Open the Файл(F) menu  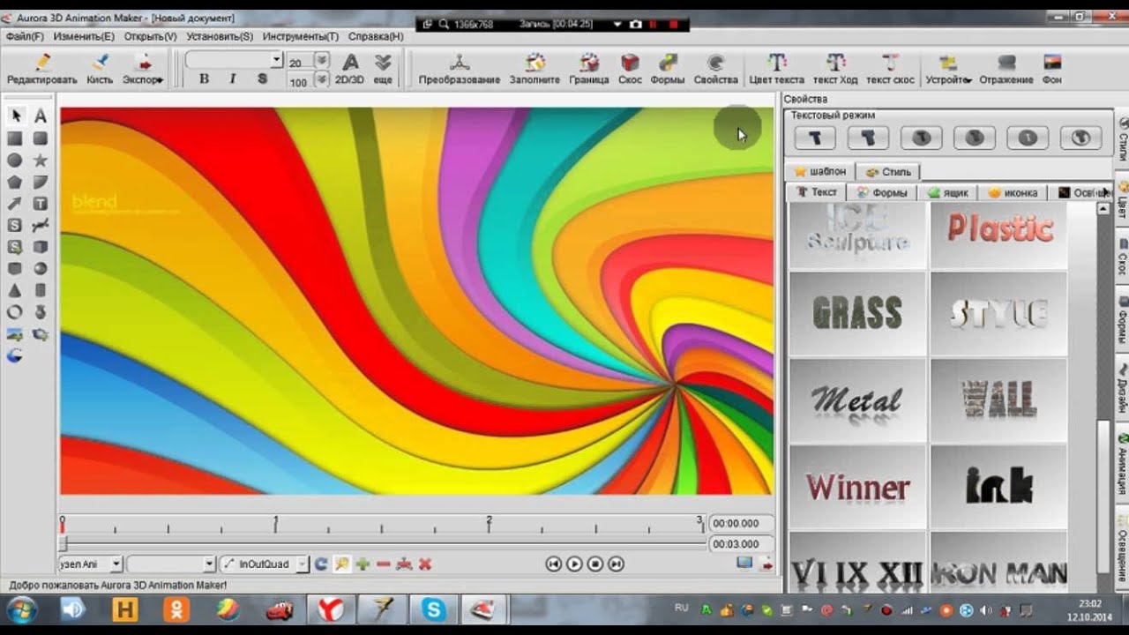pyautogui.click(x=25, y=36)
